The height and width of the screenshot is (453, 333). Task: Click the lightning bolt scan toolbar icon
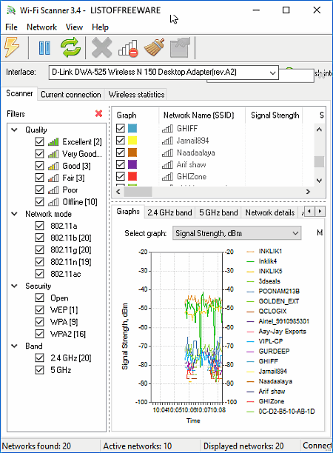12,47
